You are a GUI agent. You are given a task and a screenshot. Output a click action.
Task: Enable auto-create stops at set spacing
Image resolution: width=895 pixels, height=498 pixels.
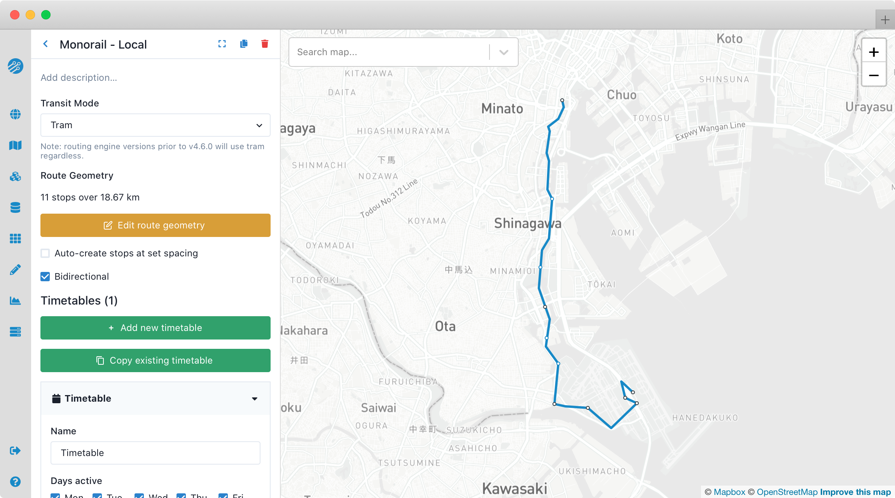point(45,253)
